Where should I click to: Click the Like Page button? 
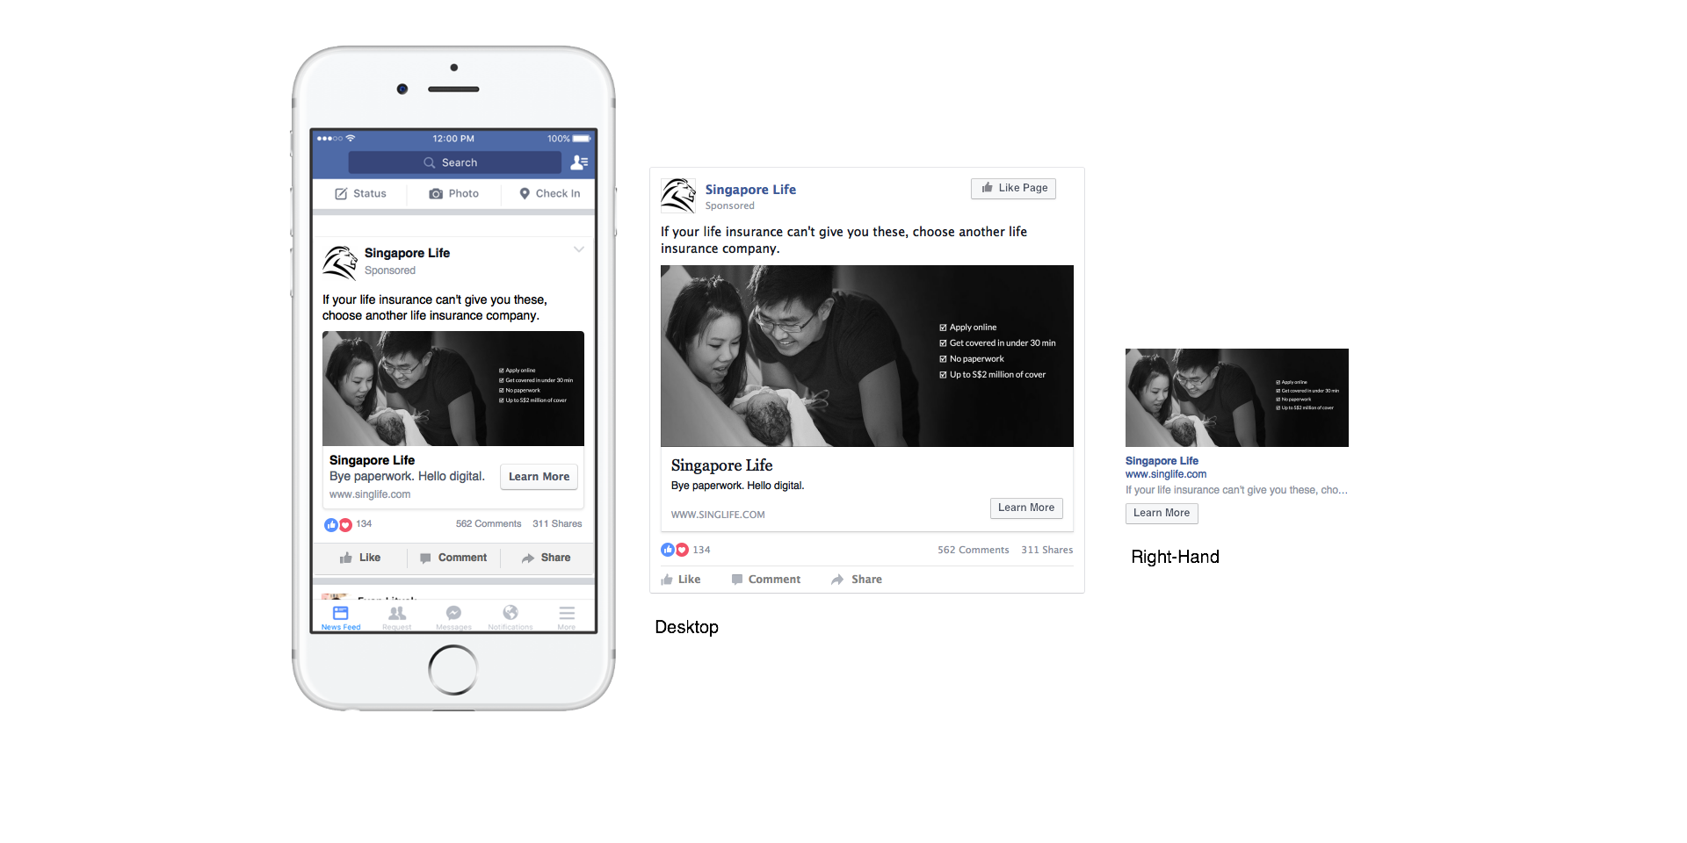[1013, 188]
